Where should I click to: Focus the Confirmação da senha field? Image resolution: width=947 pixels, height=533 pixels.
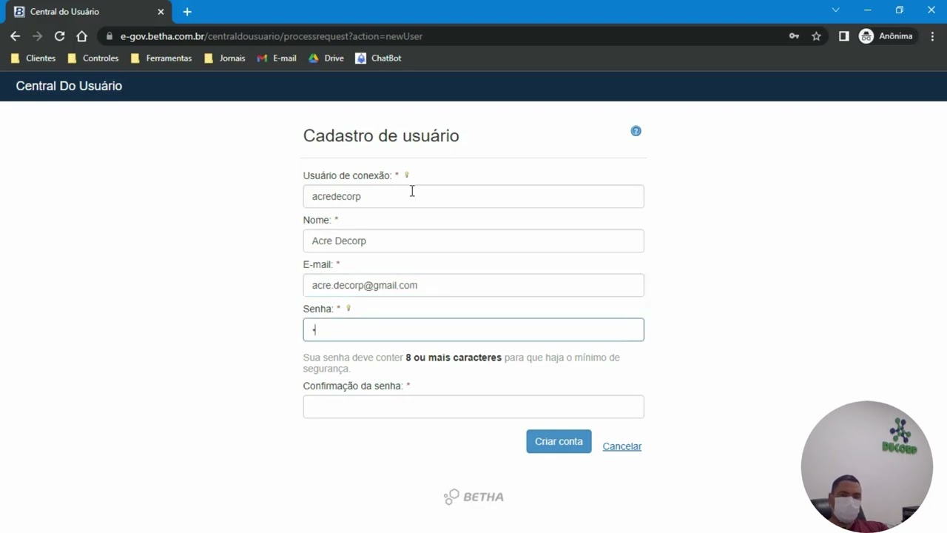point(473,406)
